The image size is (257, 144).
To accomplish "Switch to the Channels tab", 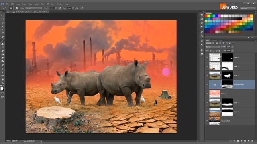I will point(214,40).
